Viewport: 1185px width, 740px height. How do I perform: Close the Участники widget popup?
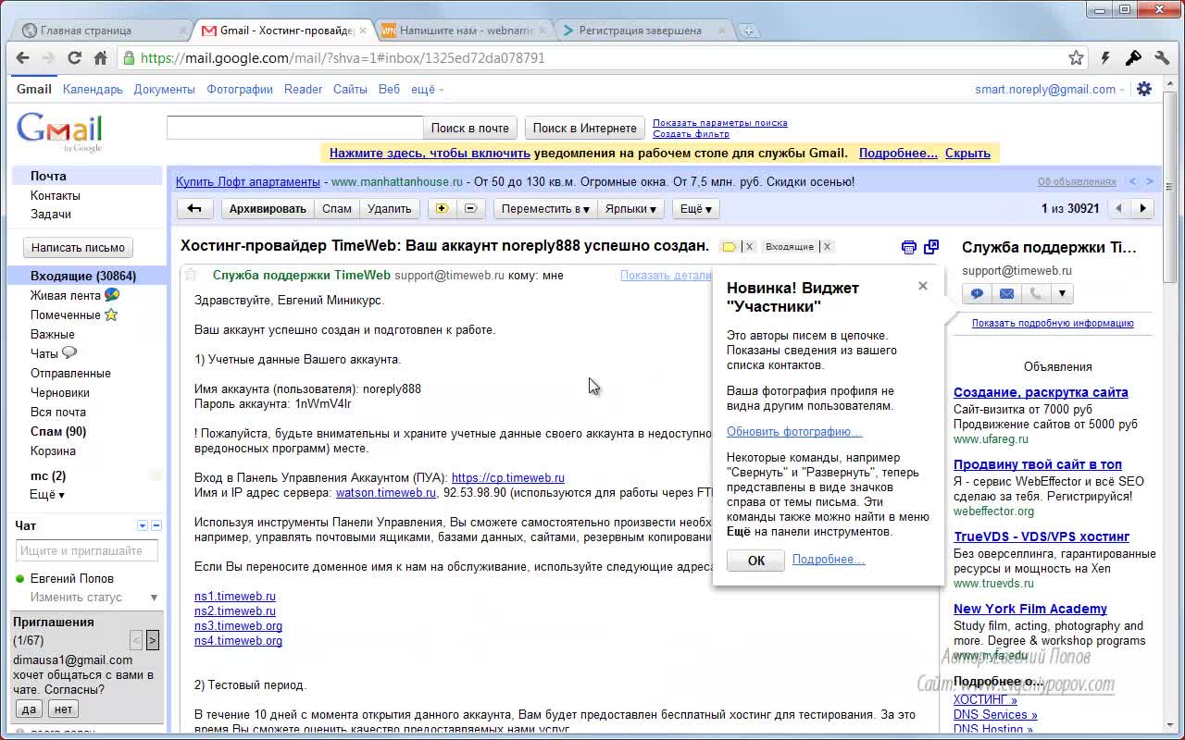922,286
